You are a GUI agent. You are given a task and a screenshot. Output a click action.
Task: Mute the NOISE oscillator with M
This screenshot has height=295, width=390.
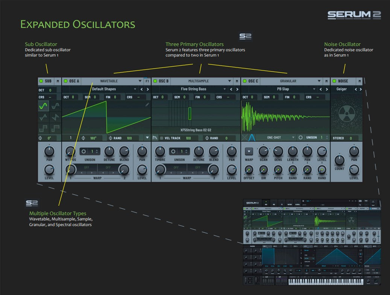coord(360,81)
